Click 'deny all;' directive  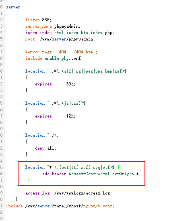[x=45, y=148]
